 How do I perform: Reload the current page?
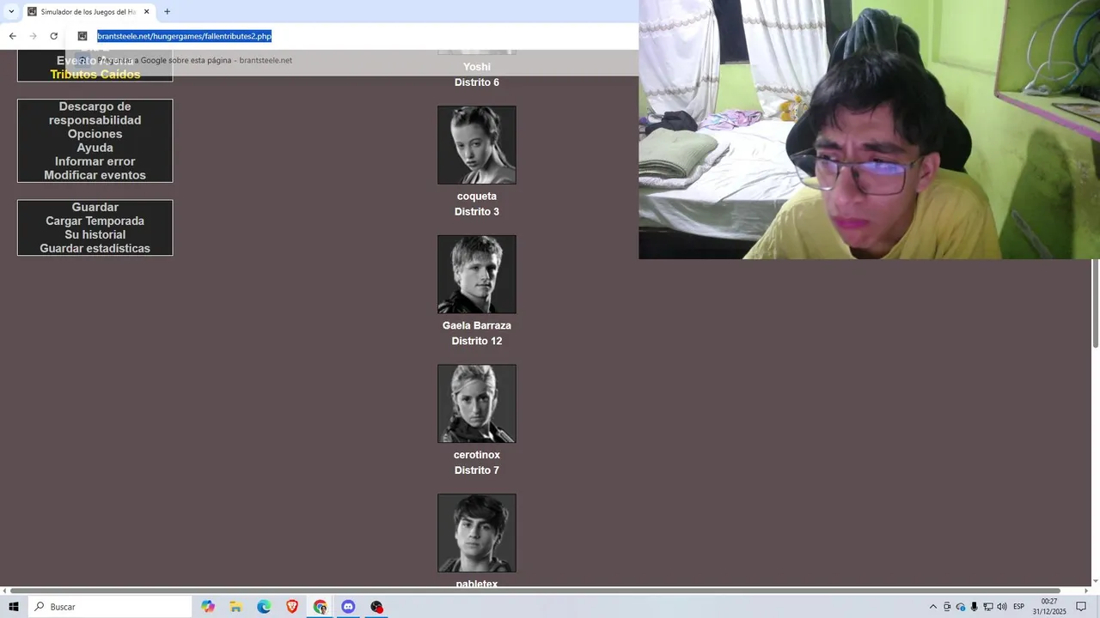[53, 36]
